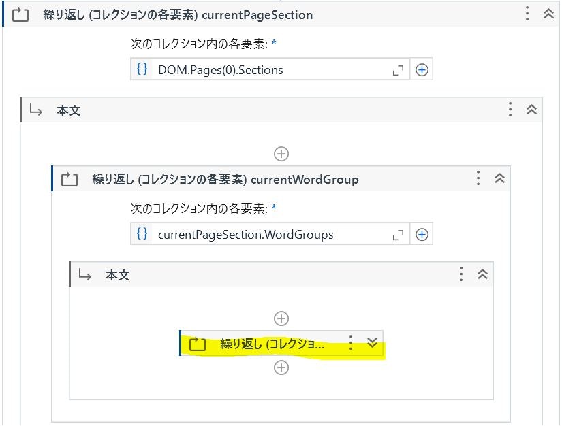Click the {} icon in currentPageSection.WordGroups field

(x=141, y=233)
